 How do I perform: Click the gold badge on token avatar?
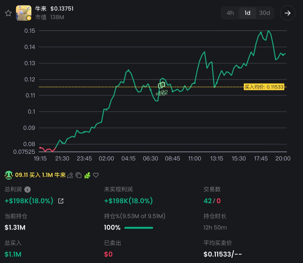(29, 18)
